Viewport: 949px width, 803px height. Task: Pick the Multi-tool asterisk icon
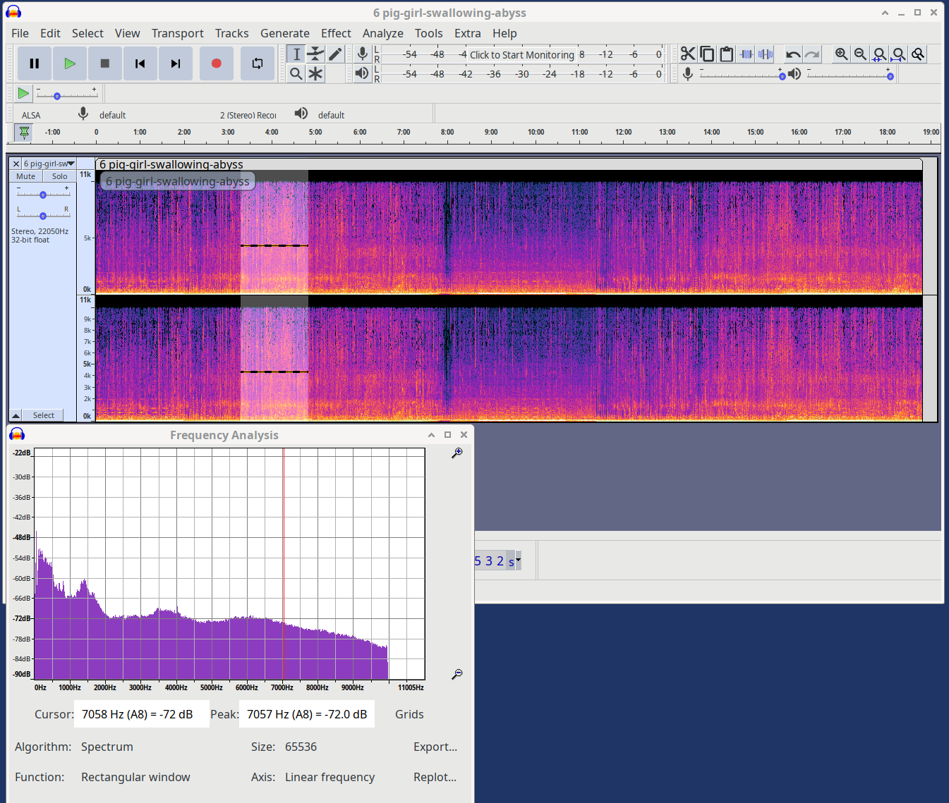[315, 74]
